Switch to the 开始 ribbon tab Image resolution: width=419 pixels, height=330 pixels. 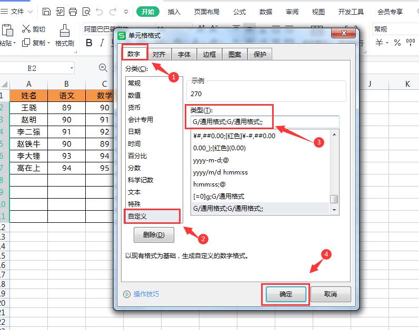pyautogui.click(x=148, y=12)
